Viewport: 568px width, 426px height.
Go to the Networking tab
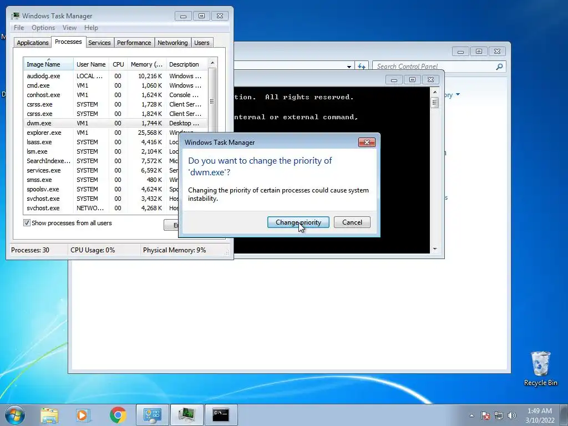(173, 43)
